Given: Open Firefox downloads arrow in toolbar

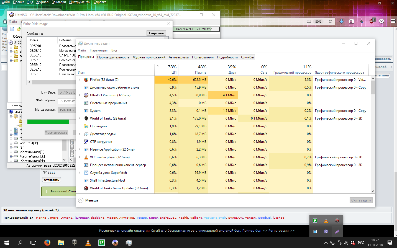Looking at the screenshot, I should coord(342,21).
